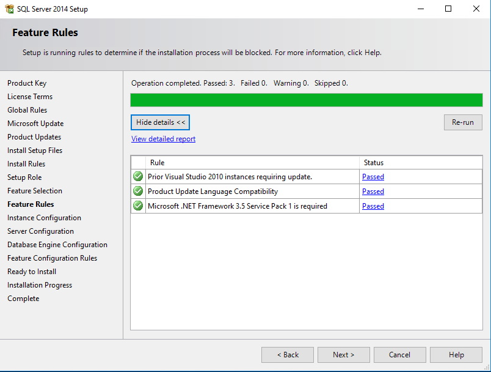
Task: Sort by the Status column header
Action: pos(421,163)
